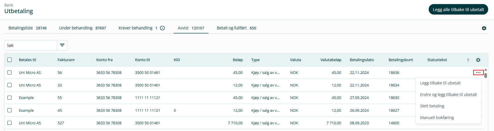Viewport: 494px width, 131px height.
Task: Click scrollbar up arrow in table
Action: pos(486,70)
